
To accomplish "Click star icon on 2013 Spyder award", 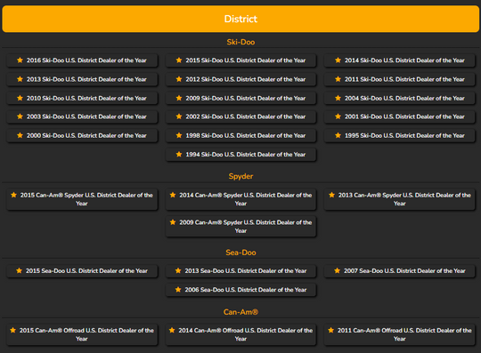I will tap(331, 195).
